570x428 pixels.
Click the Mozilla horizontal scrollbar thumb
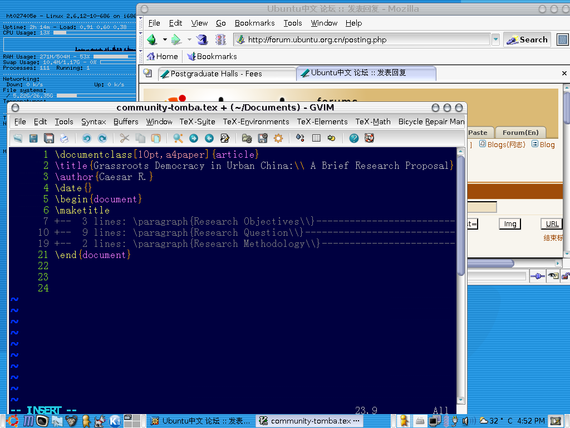click(x=491, y=263)
